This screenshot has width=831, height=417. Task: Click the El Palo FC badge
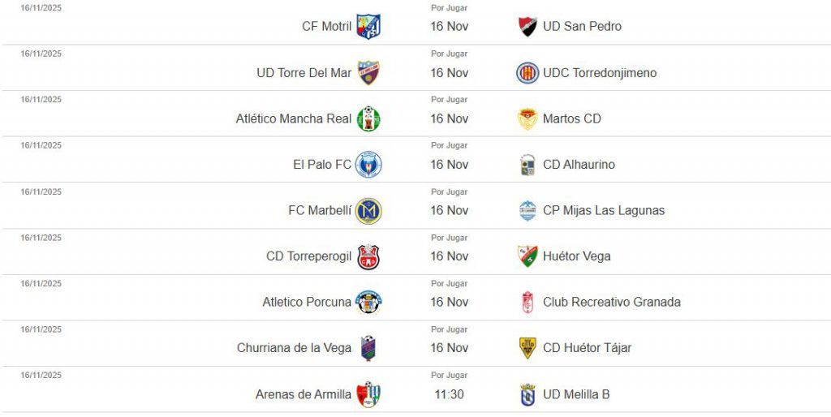368,164
